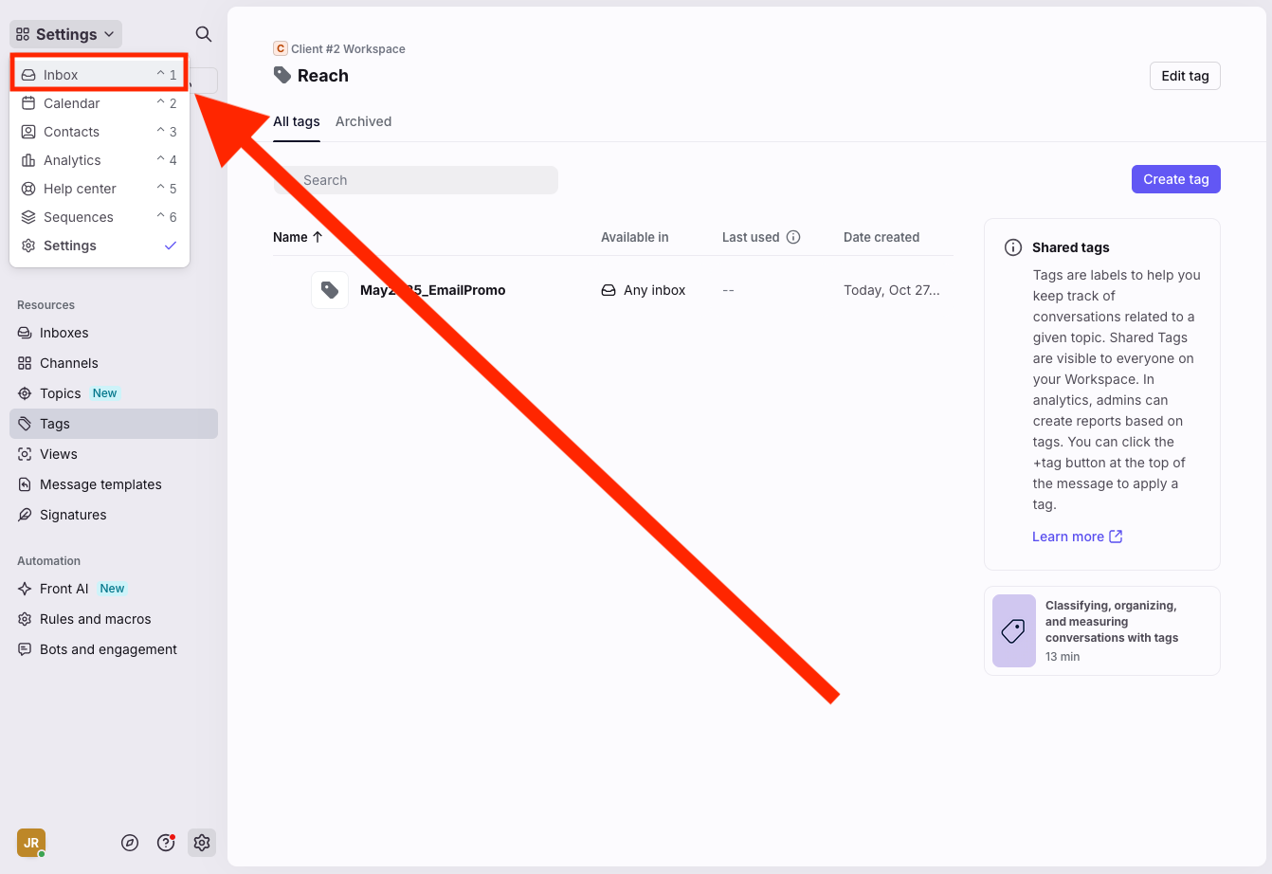Go to Message templates in sidebar
The image size is (1272, 874).
[100, 484]
